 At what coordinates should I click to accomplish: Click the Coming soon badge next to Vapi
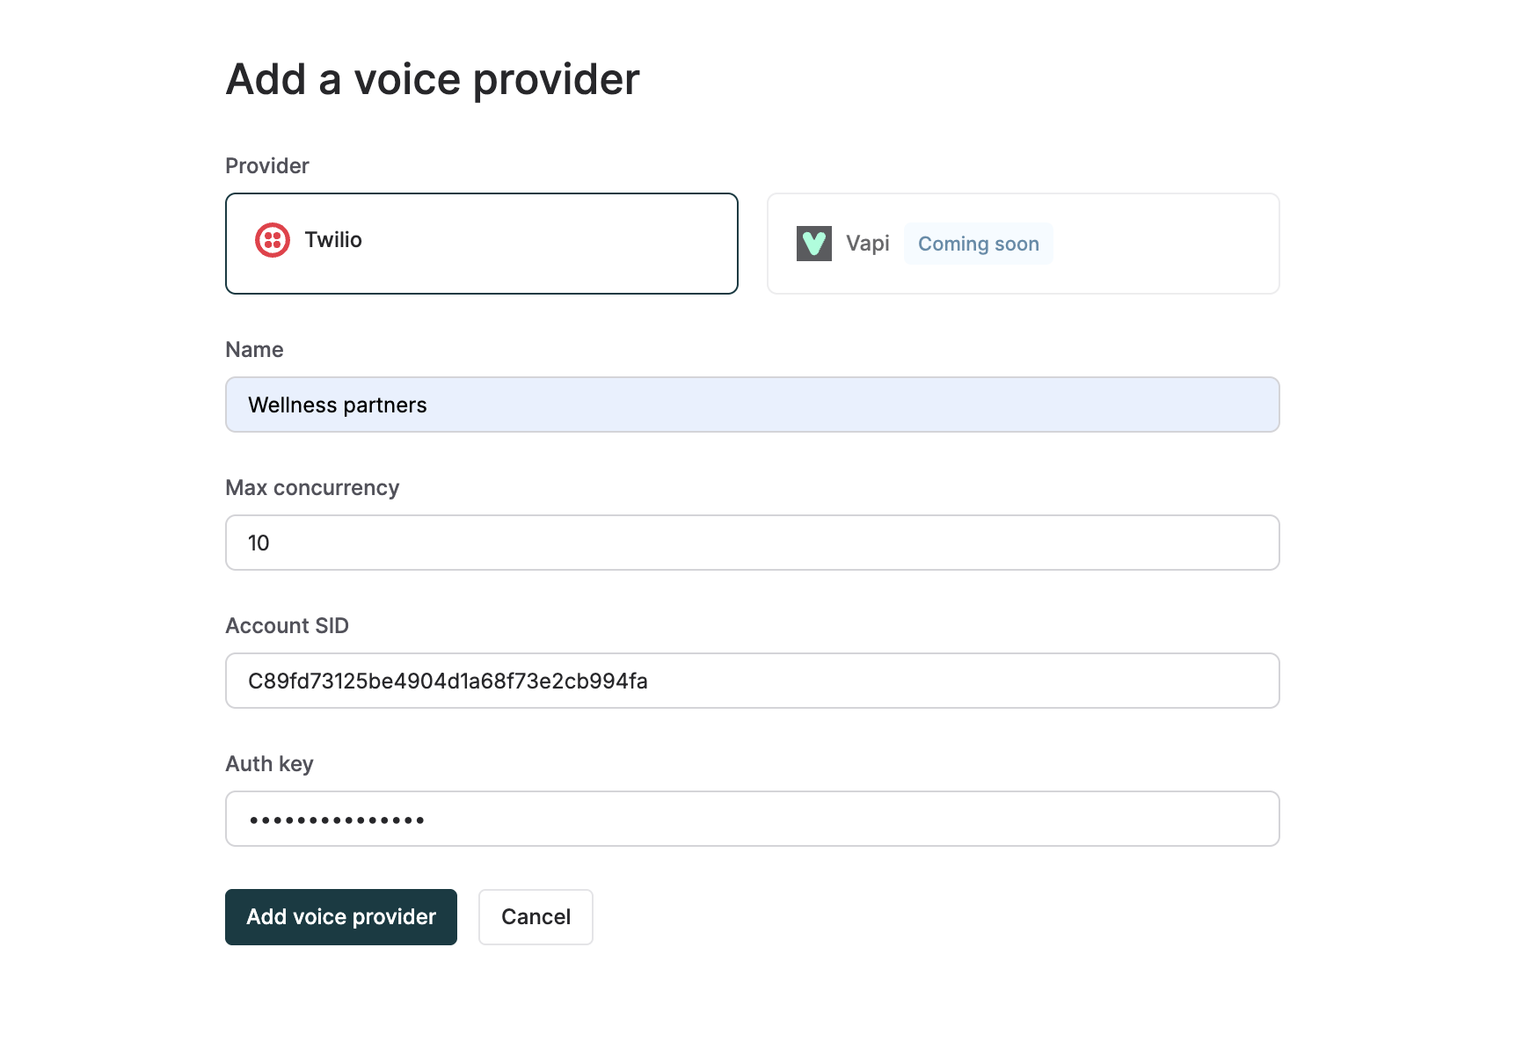[978, 244]
